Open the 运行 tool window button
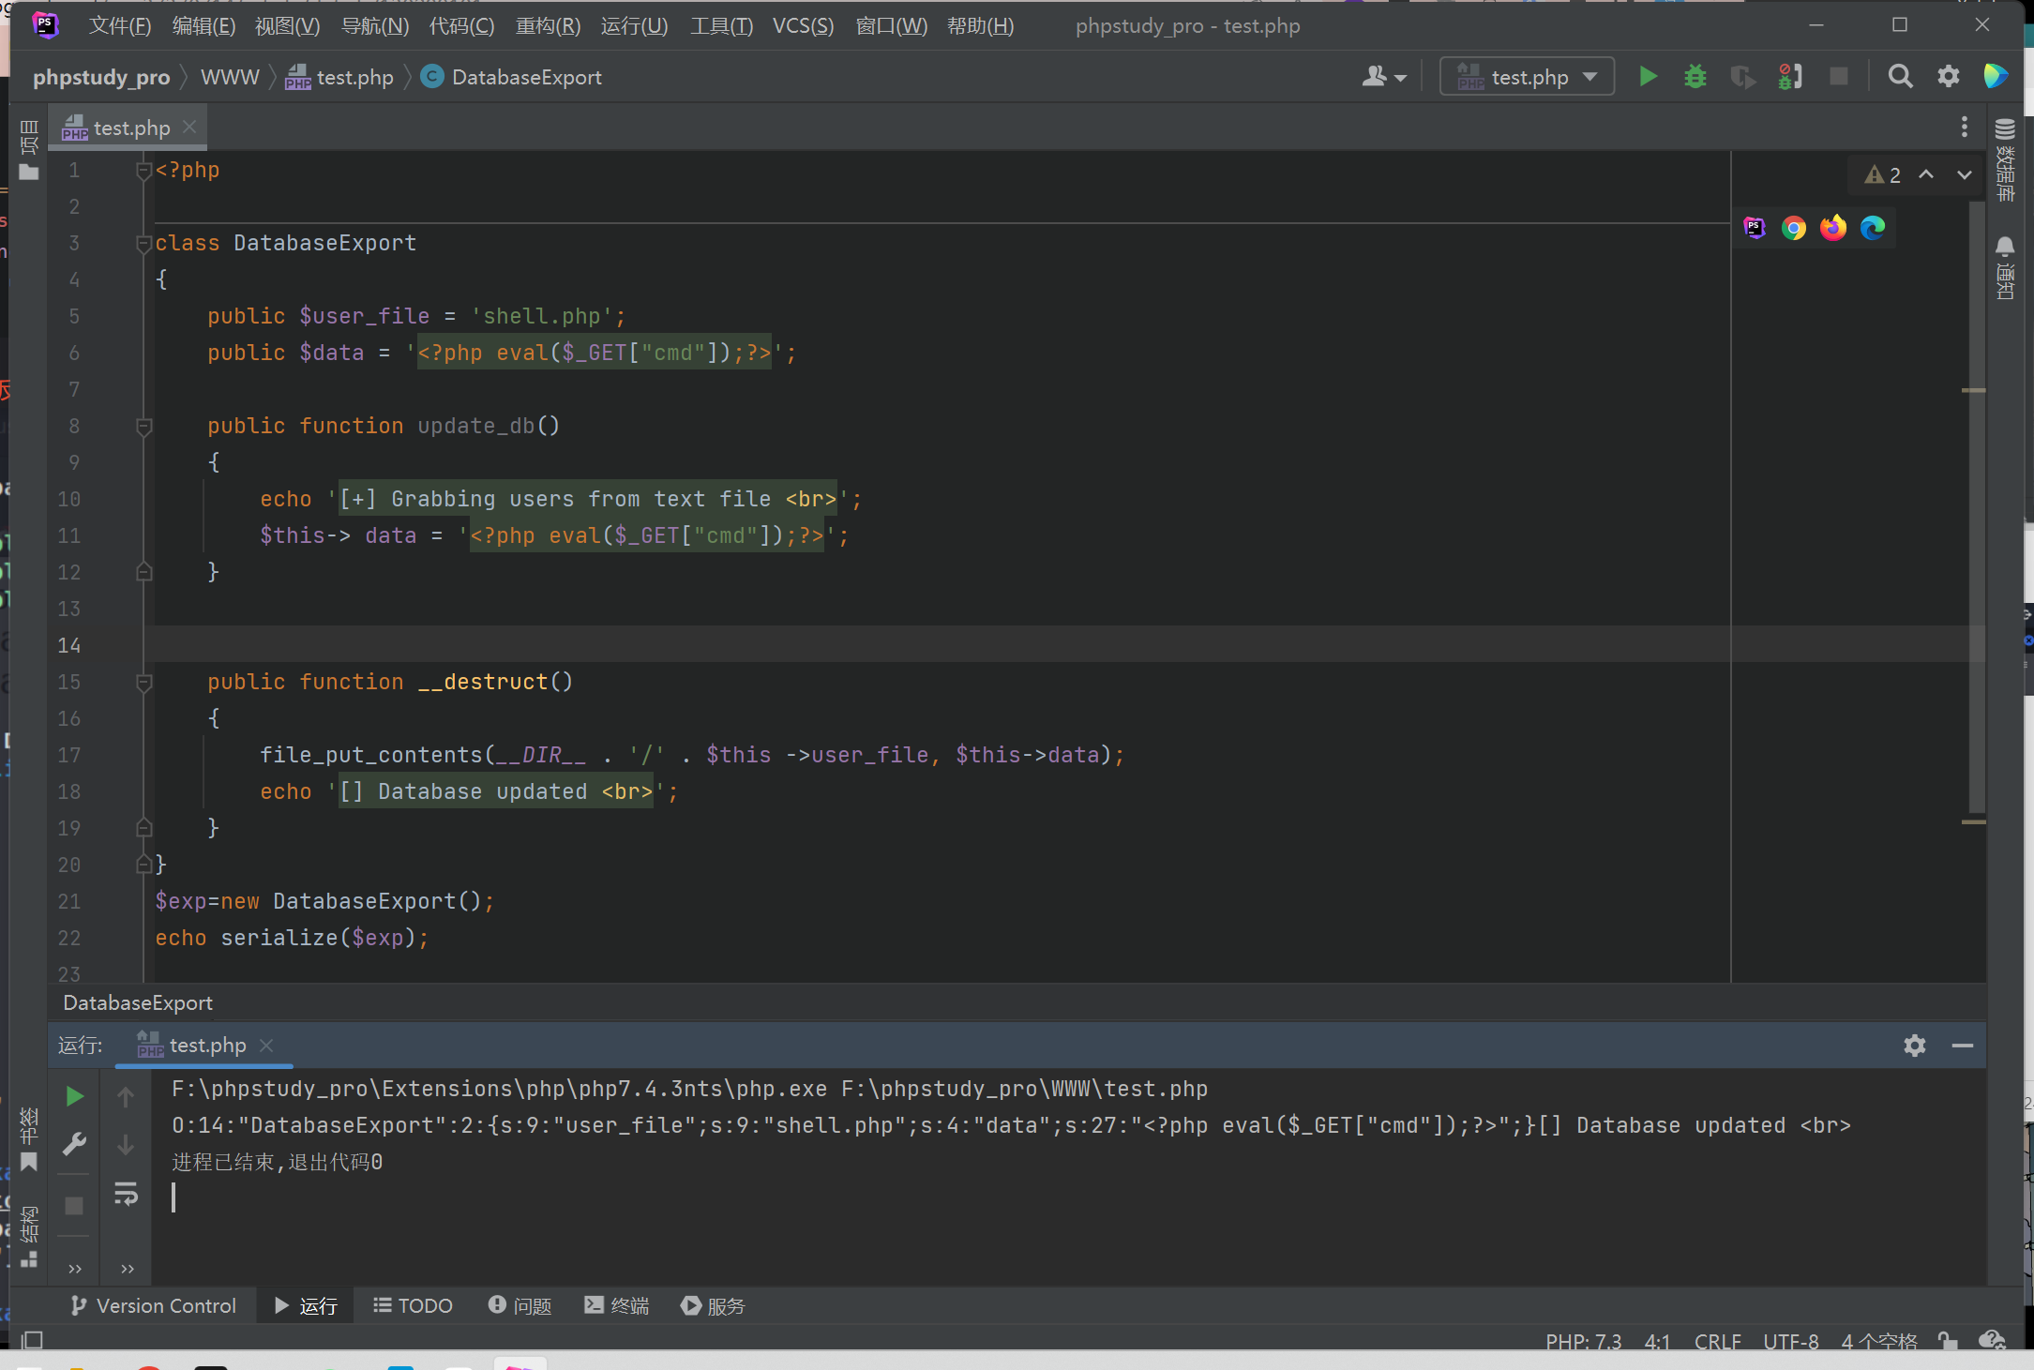 point(306,1305)
